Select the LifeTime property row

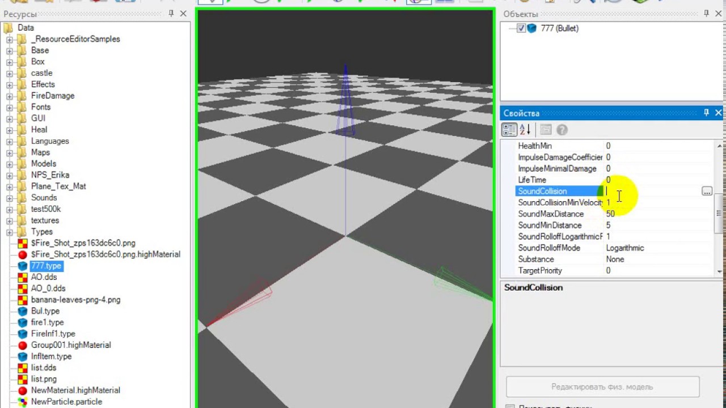click(x=614, y=180)
